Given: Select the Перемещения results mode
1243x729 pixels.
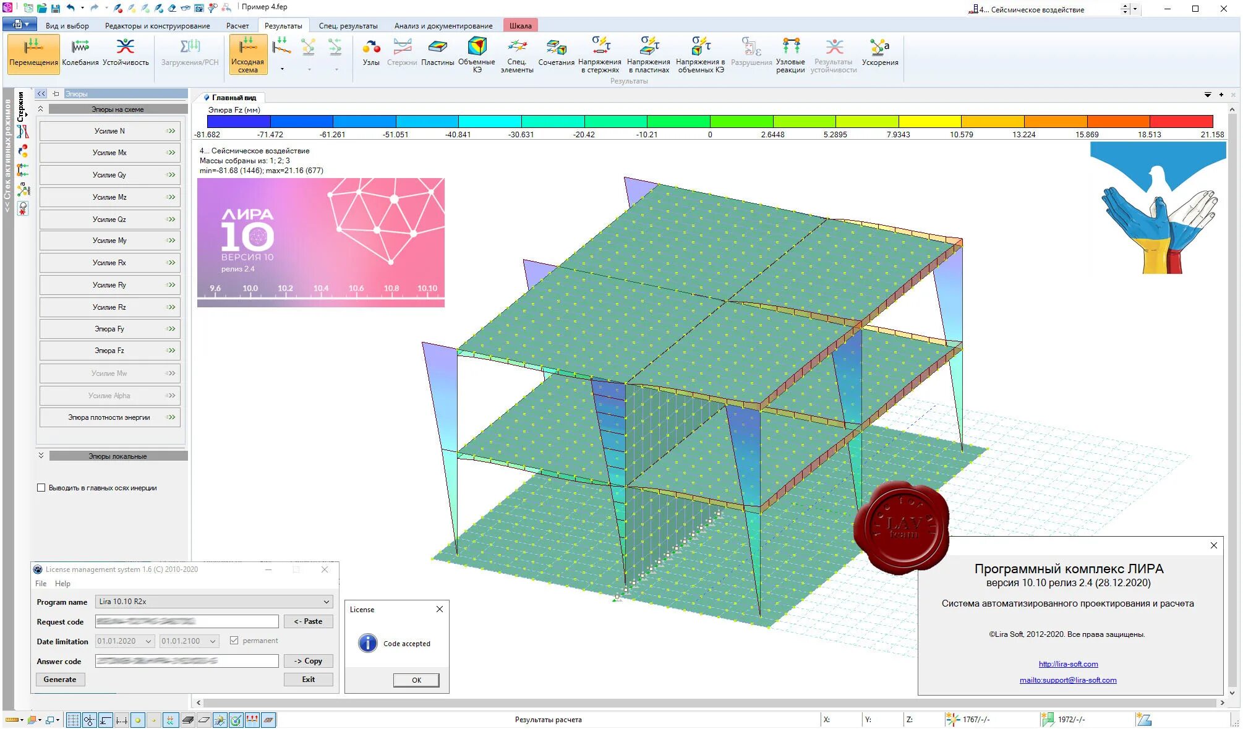Looking at the screenshot, I should pos(33,54).
